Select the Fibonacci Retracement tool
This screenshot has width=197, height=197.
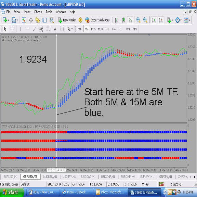48,29
